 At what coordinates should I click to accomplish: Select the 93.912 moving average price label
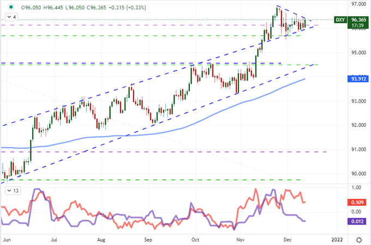point(358,79)
